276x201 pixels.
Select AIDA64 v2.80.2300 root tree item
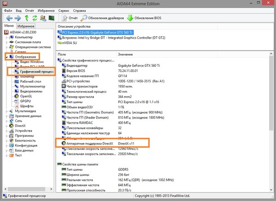tap(20, 32)
